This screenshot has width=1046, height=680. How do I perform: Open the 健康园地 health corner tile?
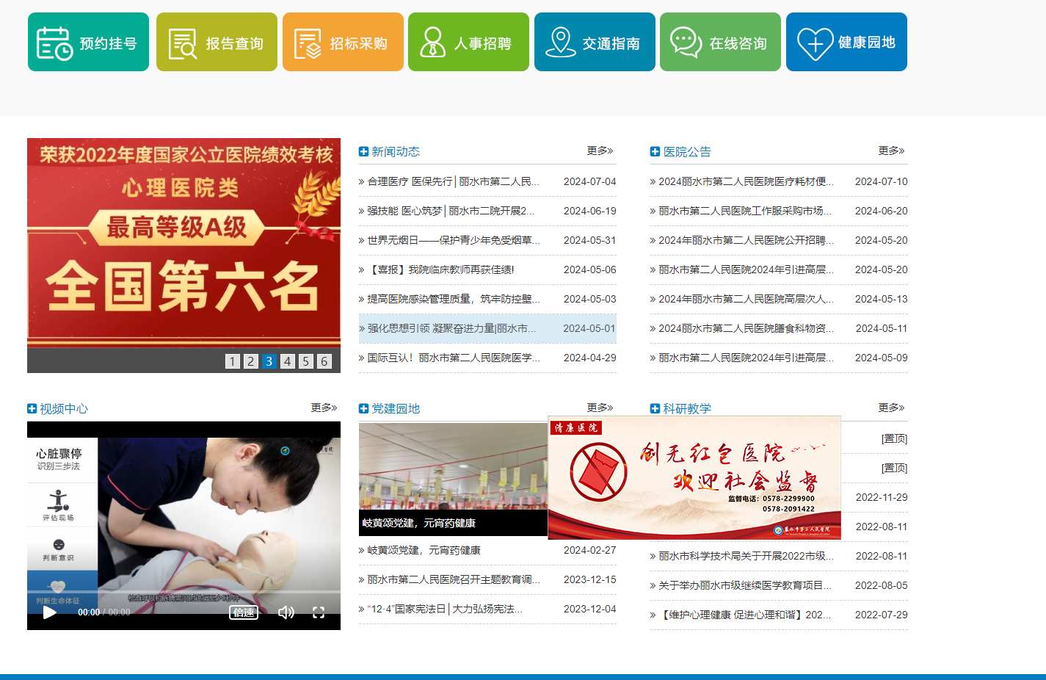846,42
